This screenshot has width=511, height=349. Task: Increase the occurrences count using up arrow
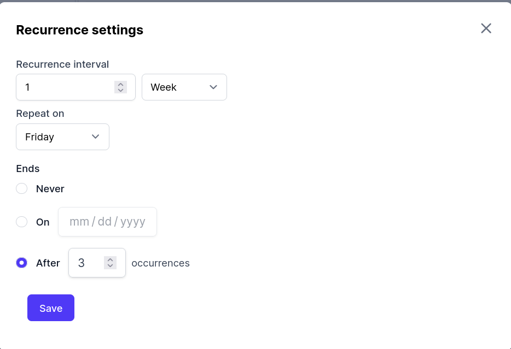coord(111,260)
